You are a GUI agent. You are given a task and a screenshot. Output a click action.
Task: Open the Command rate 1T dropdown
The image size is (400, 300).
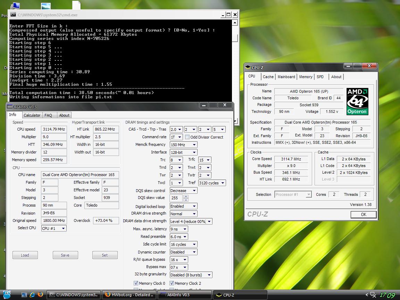(x=176, y=137)
